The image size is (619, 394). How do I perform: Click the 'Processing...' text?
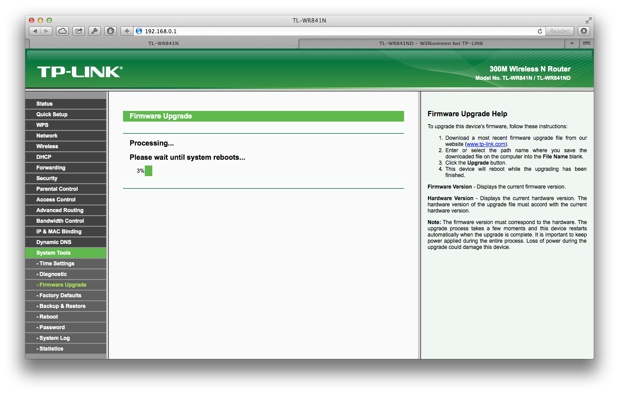point(151,143)
